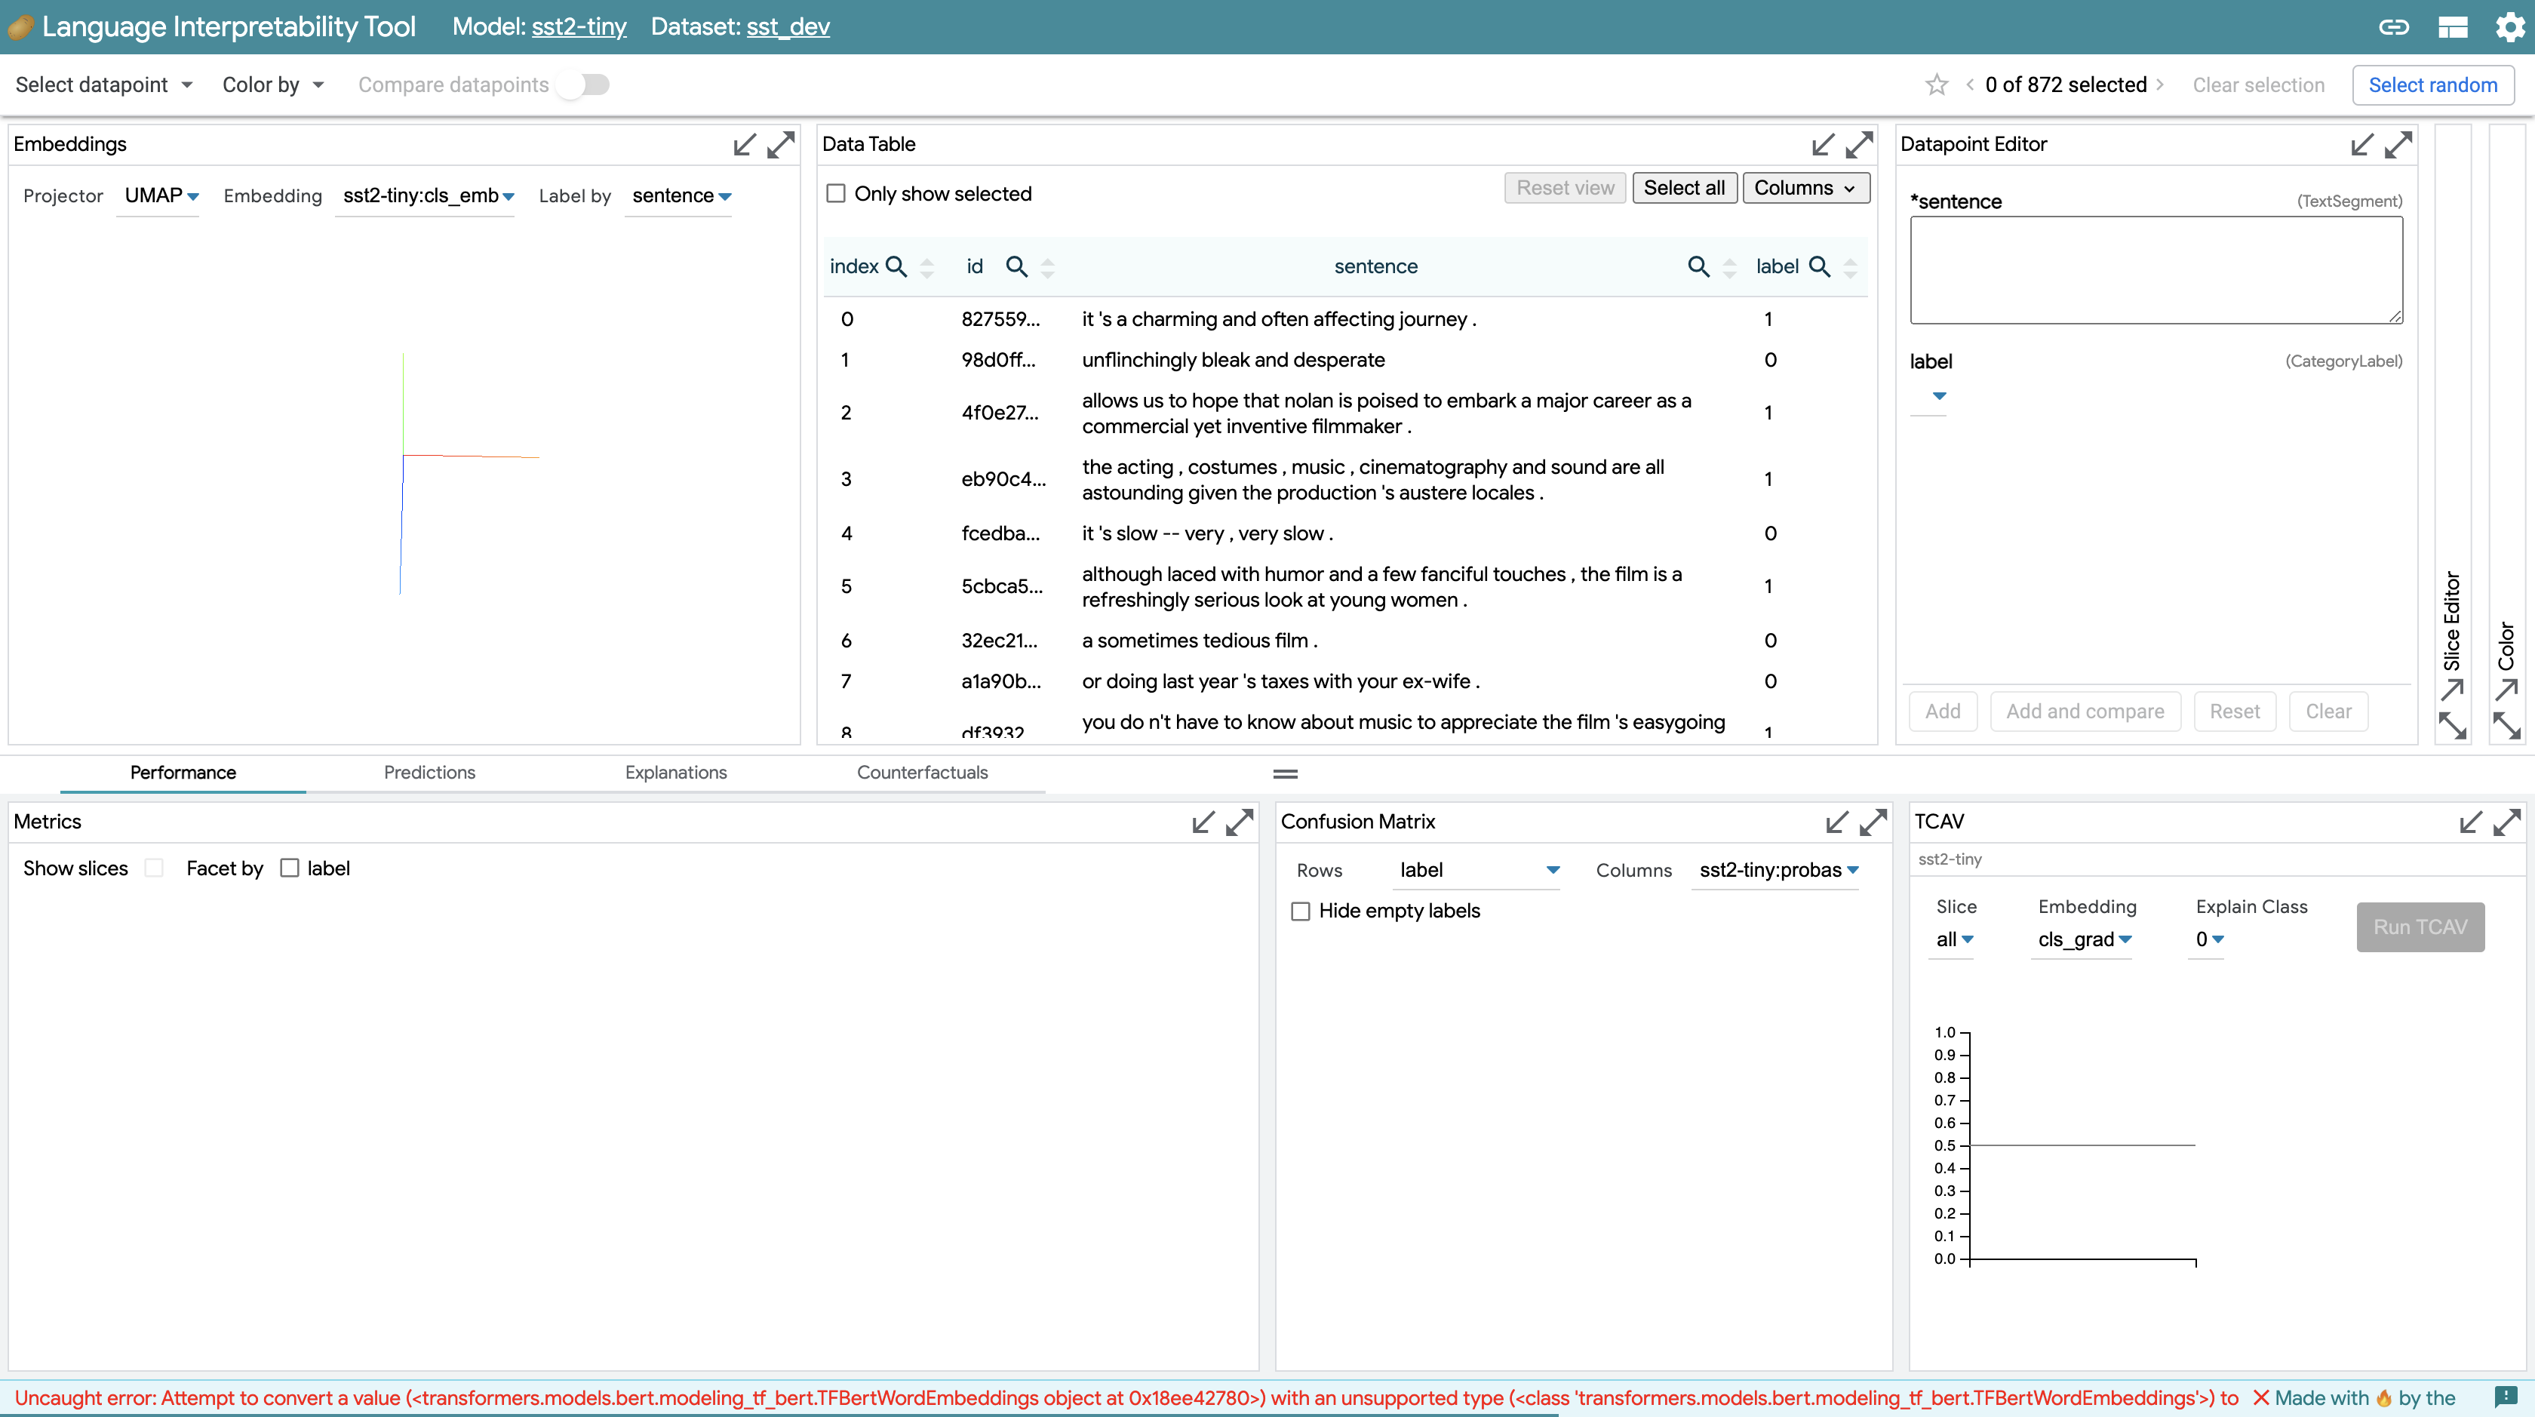Switch to the Counterfactuals tab
Image resolution: width=2535 pixels, height=1417 pixels.
click(922, 773)
